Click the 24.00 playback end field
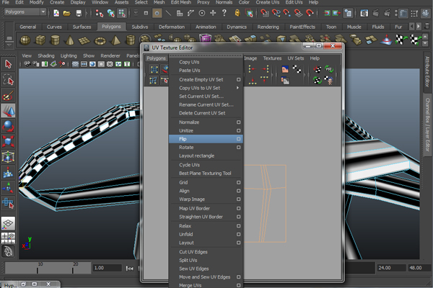Image resolution: width=433 pixels, height=288 pixels. pos(390,268)
